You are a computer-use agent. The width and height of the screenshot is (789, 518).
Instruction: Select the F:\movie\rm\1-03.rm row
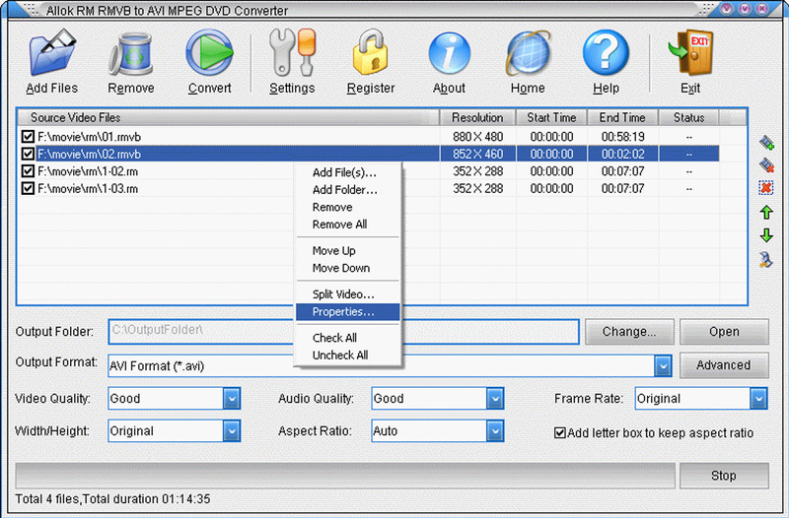point(370,188)
